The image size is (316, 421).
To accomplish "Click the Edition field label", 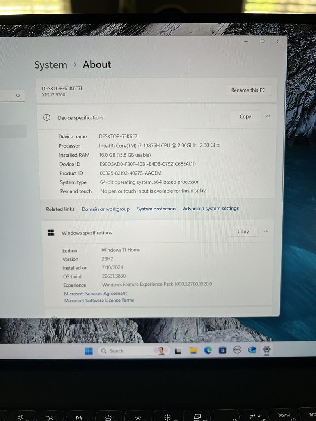I will point(70,251).
